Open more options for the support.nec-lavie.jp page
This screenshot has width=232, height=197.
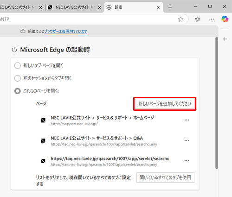pos(187,120)
